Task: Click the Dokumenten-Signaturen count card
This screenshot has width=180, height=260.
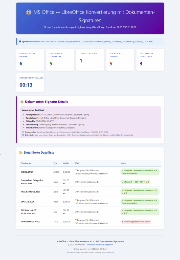Action: [x=150, y=60]
